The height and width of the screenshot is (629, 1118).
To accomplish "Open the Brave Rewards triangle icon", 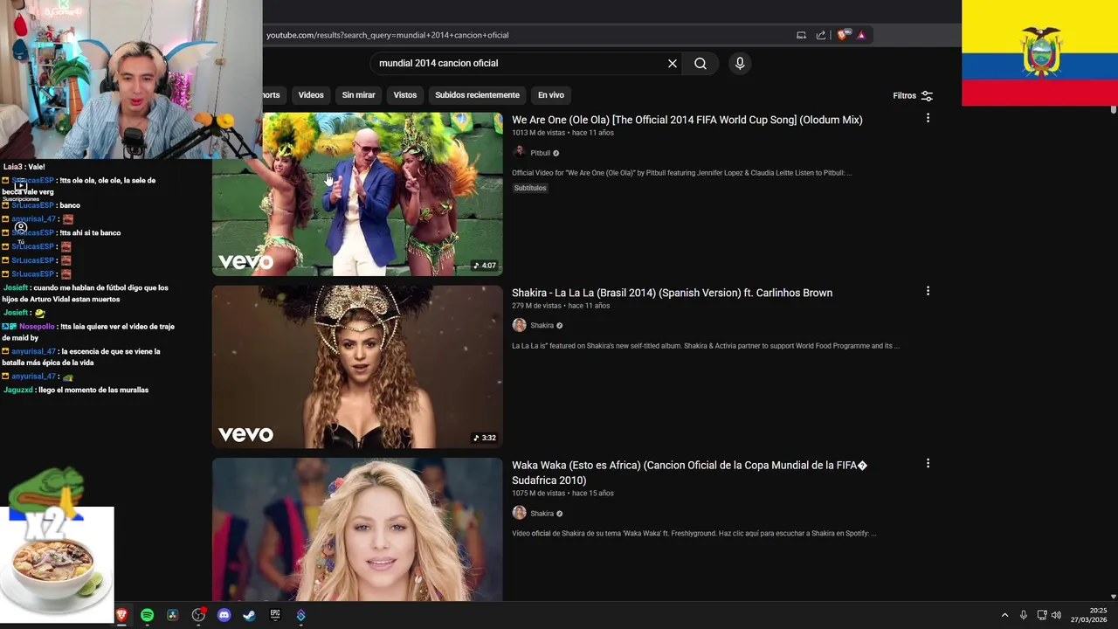I will [x=861, y=35].
